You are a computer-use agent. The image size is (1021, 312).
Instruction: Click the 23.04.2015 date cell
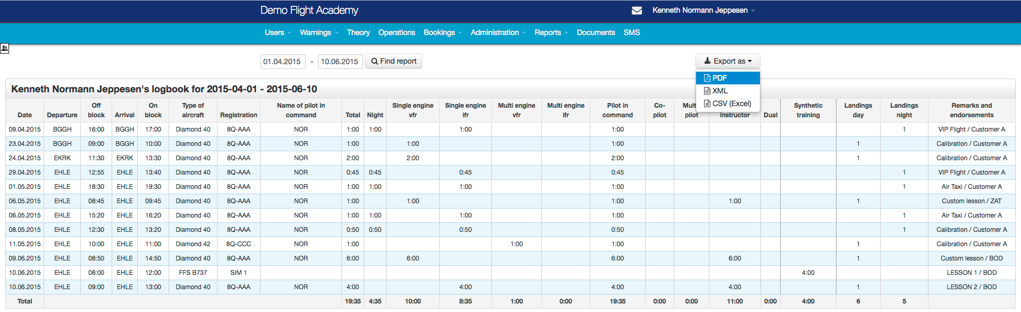[x=24, y=144]
